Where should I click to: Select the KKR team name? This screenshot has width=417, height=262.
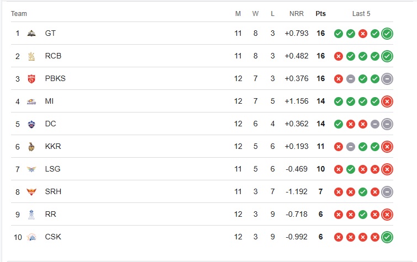click(52, 146)
